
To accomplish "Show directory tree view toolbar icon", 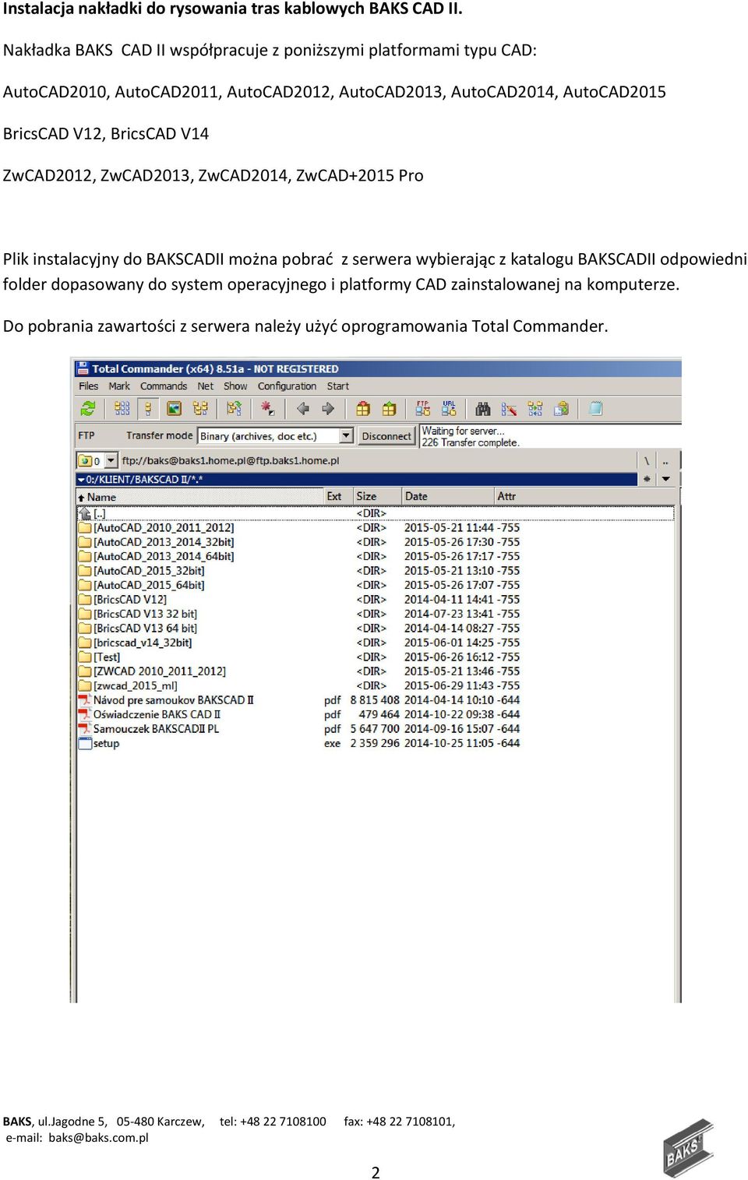I will 200,408.
